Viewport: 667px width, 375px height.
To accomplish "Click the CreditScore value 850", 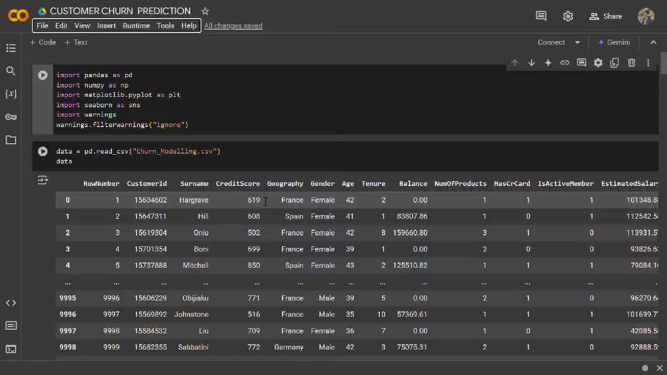I will 254,265.
